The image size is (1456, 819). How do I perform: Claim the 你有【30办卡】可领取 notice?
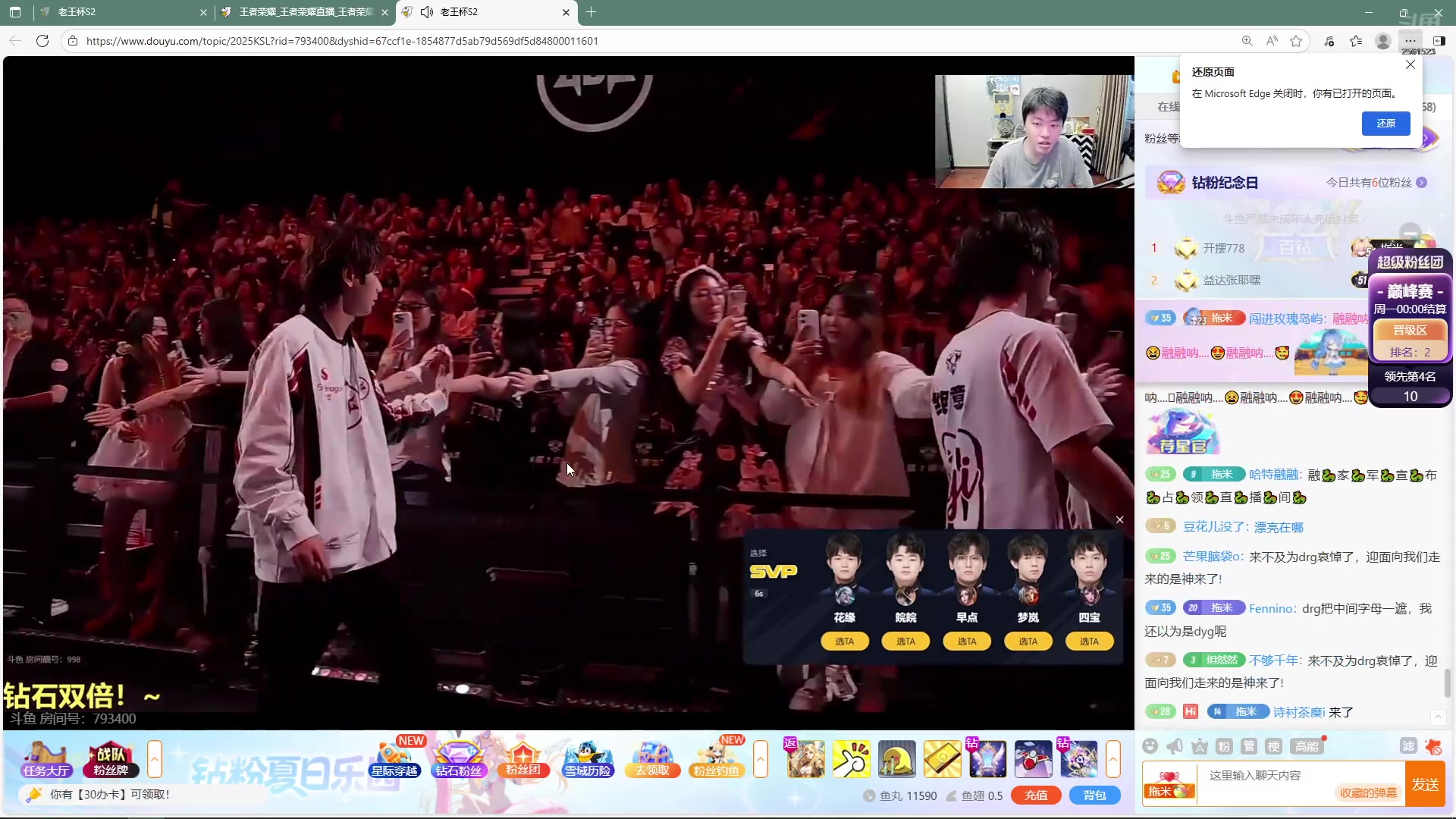click(x=109, y=795)
